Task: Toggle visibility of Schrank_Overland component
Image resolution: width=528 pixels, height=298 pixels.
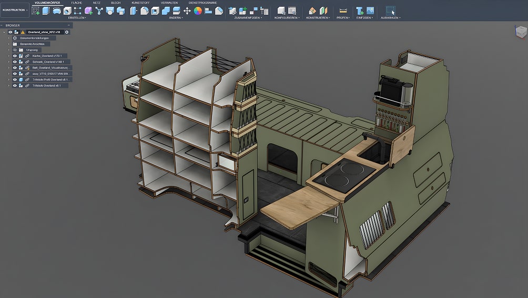Action: tap(15, 62)
